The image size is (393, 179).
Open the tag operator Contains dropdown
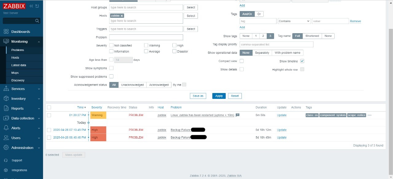coord(294,21)
